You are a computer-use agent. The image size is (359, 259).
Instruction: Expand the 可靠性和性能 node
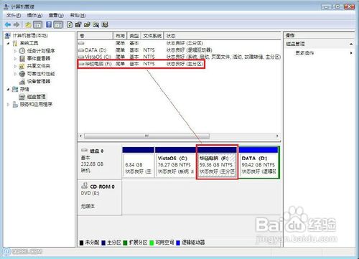[x=15, y=74]
